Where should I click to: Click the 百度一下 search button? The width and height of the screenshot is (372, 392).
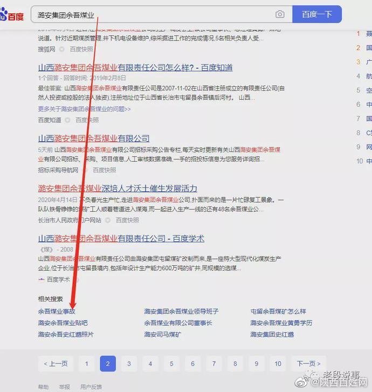(317, 14)
